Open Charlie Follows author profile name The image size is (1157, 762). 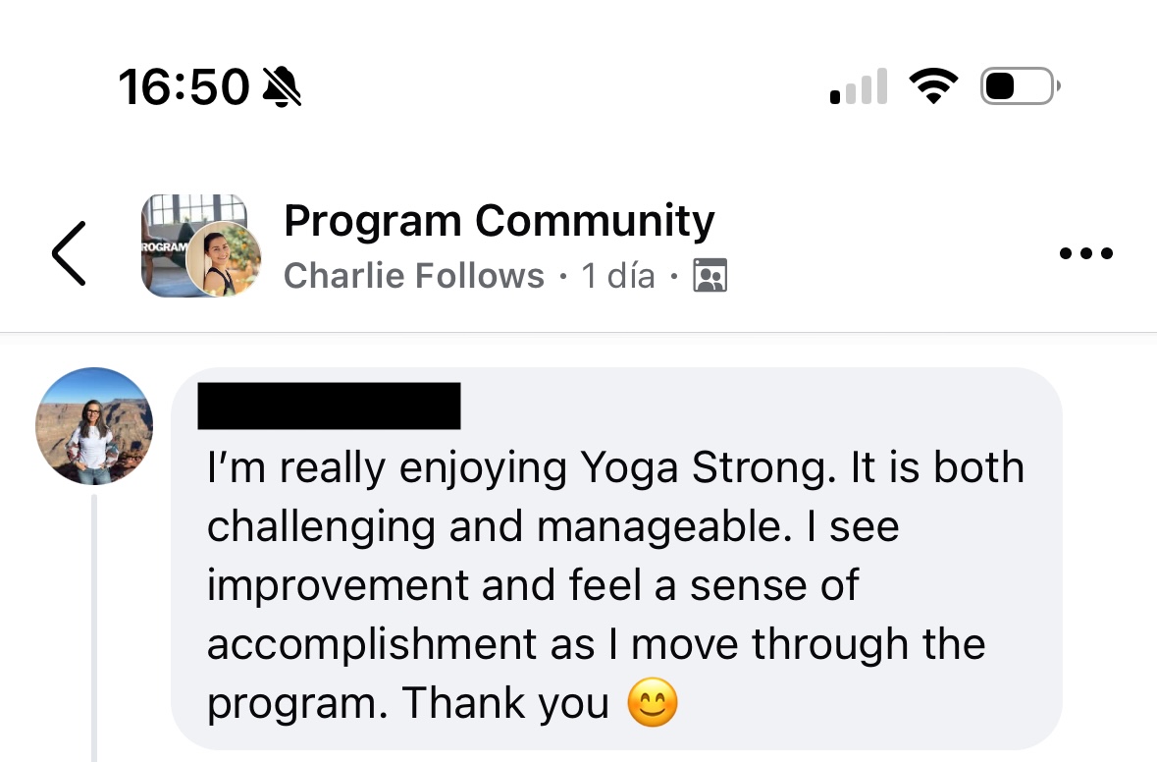[413, 277]
